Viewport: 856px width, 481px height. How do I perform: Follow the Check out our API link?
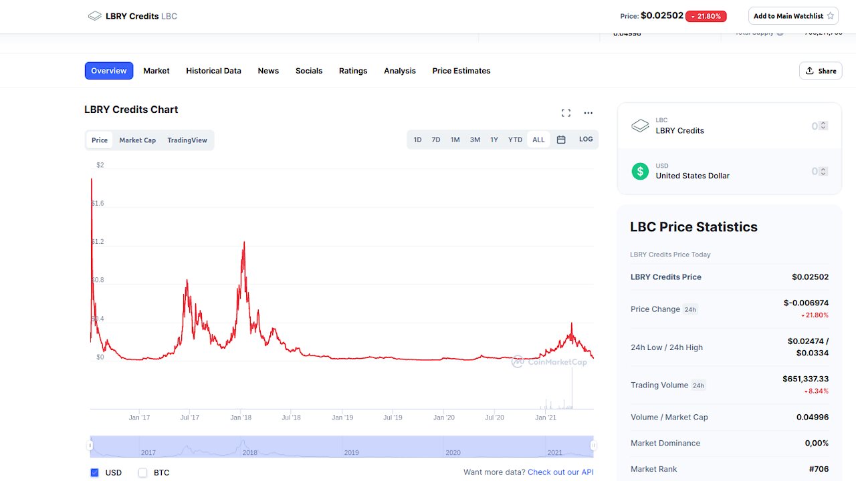[560, 472]
